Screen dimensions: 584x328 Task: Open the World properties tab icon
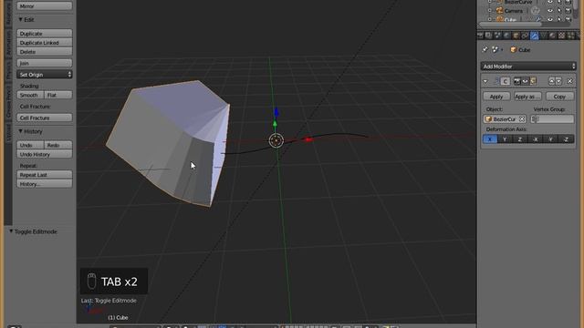click(x=506, y=36)
